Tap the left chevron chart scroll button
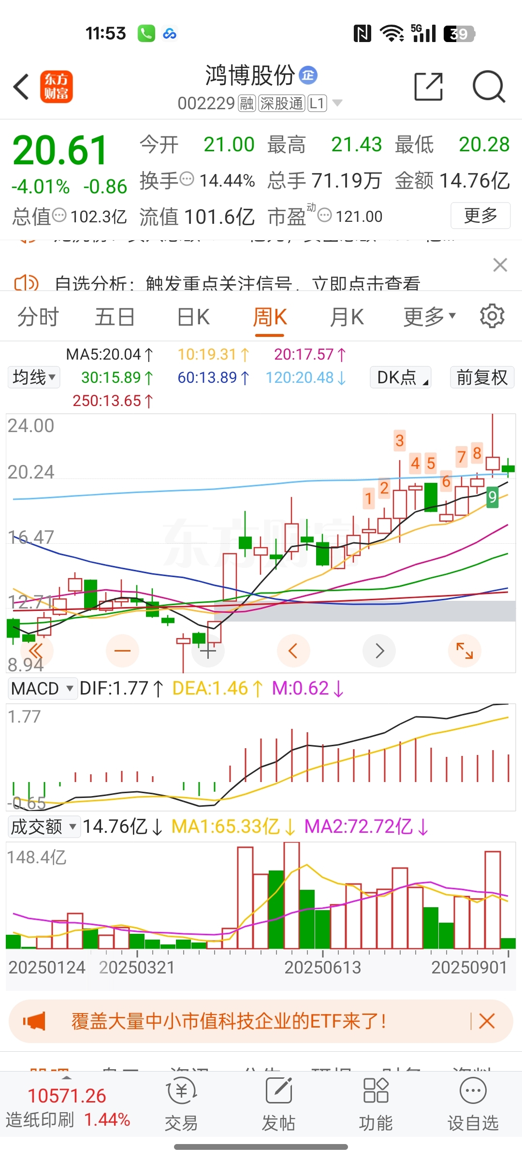The image size is (522, 1160). (293, 651)
